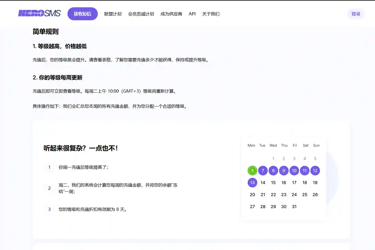Select date 26 on the calendar
This screenshot has width=375, height=250.
(315, 194)
